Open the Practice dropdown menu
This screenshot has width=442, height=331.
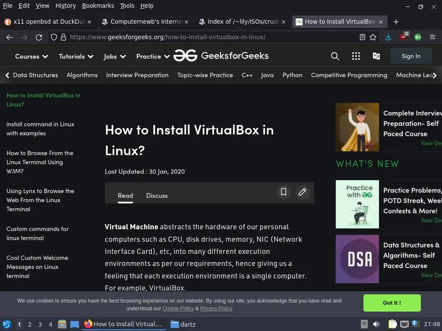(x=153, y=56)
